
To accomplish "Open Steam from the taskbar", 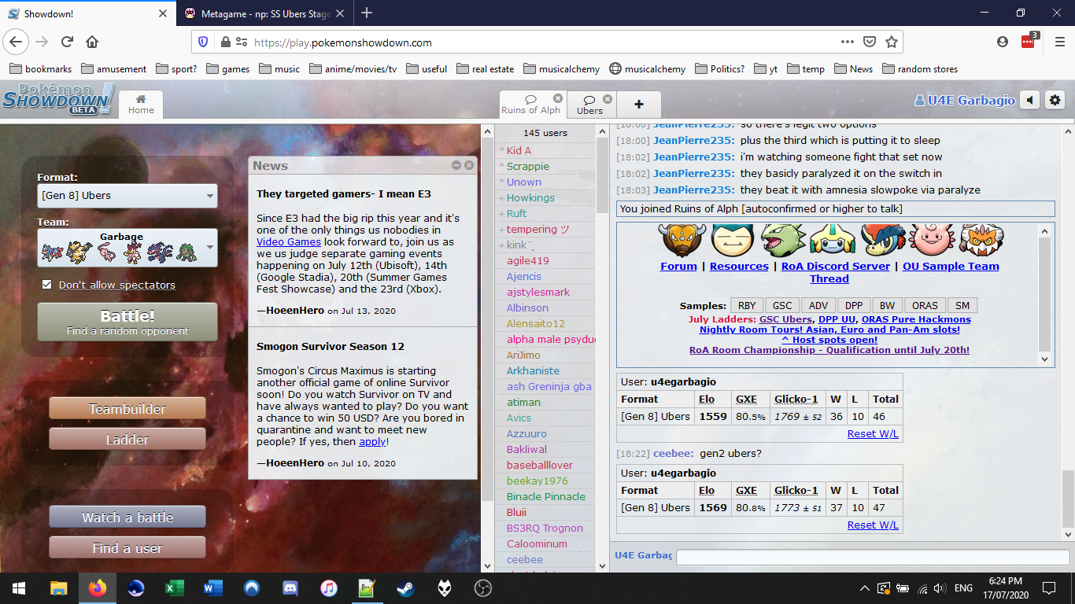I will point(406,588).
